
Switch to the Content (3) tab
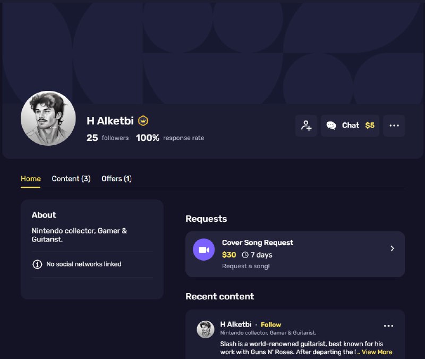[71, 179]
